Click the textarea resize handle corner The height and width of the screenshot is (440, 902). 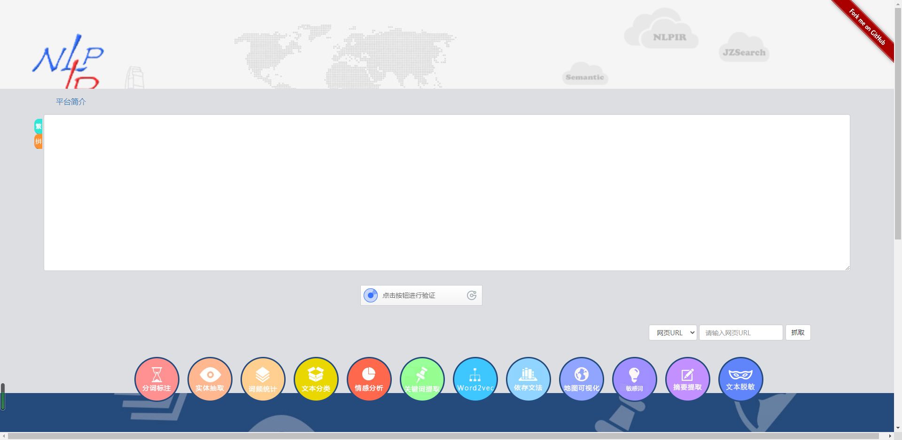[x=847, y=267]
